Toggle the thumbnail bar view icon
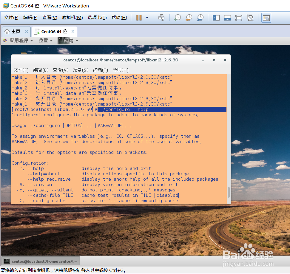Viewport: 290px width, 274px height. coord(227,18)
